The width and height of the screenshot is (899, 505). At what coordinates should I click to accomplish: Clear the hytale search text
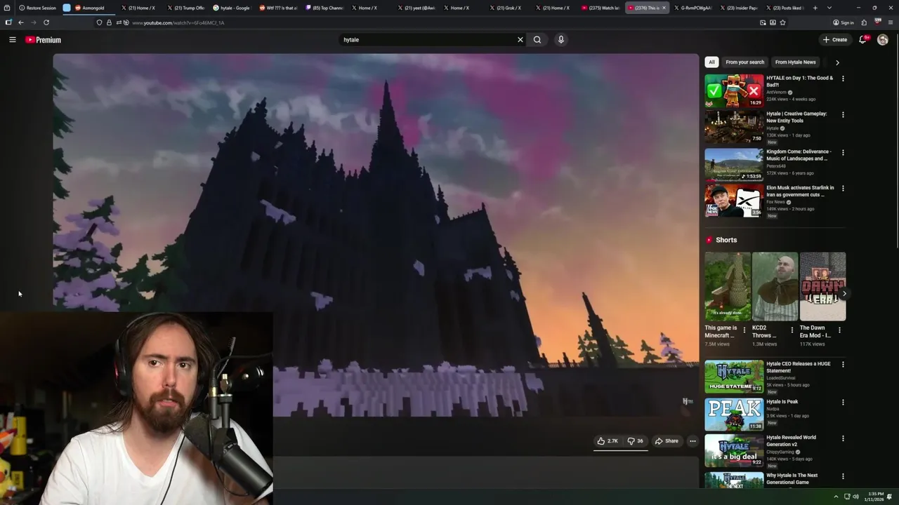tap(520, 40)
